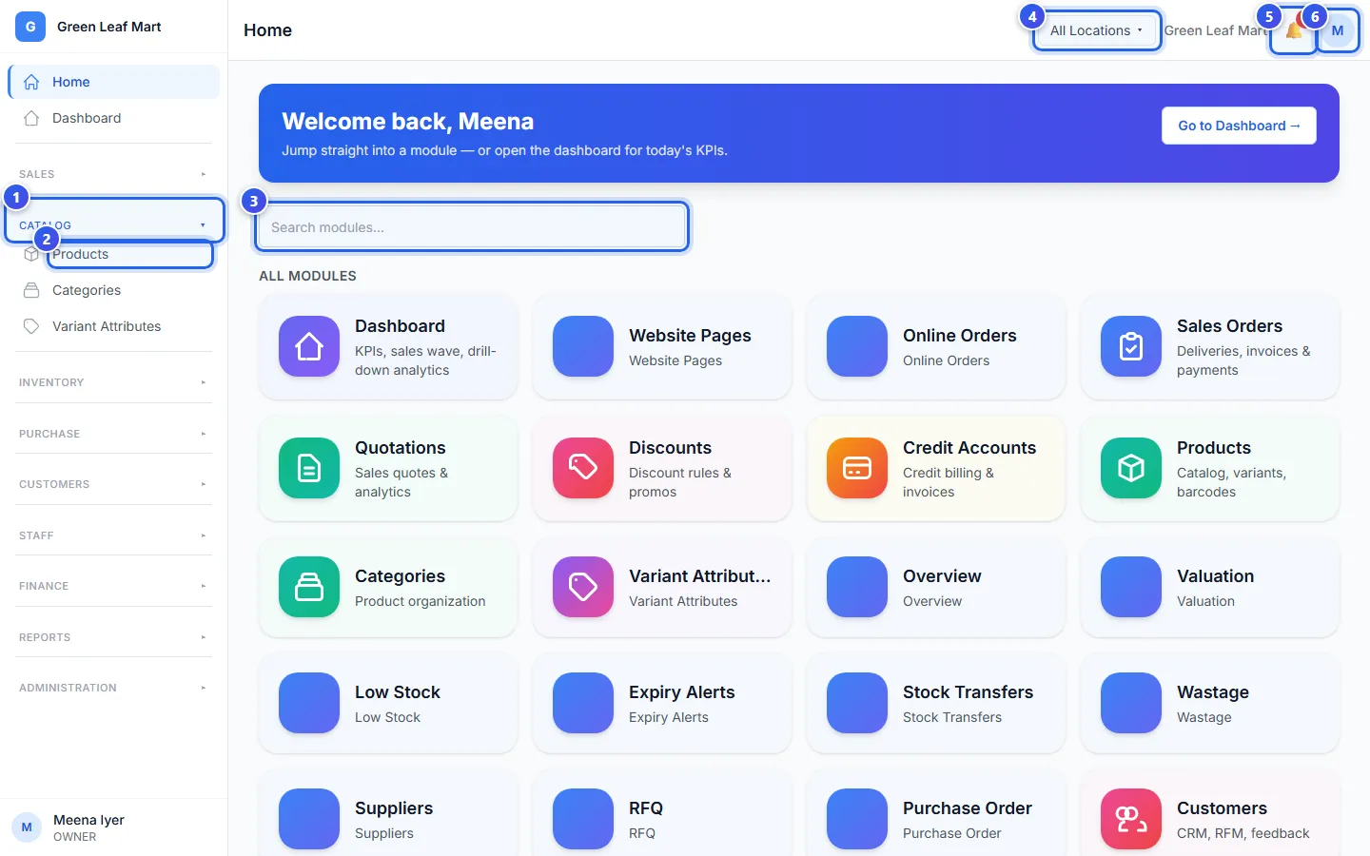Expand the Staff sidebar section
Image resolution: width=1370 pixels, height=856 pixels.
click(113, 535)
